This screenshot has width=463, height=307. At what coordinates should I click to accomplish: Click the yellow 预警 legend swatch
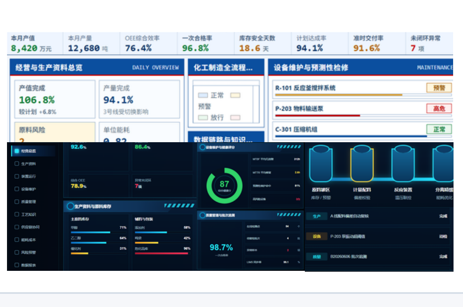point(235,95)
